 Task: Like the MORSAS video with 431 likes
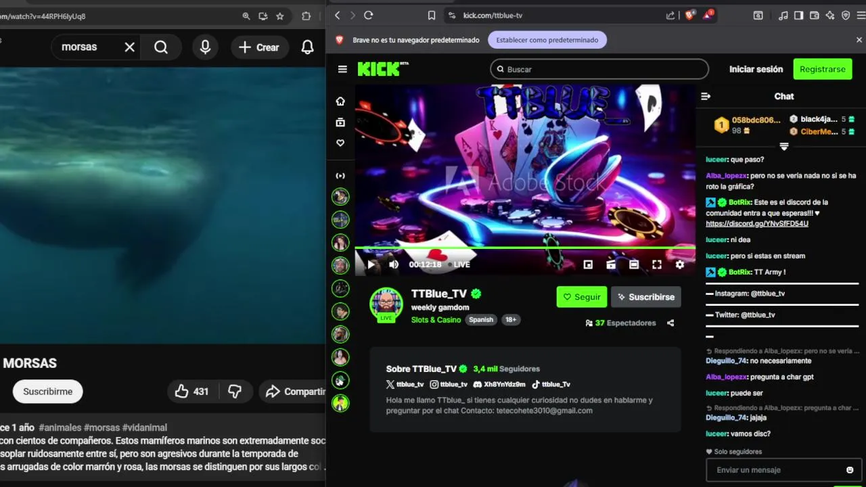[x=191, y=392]
